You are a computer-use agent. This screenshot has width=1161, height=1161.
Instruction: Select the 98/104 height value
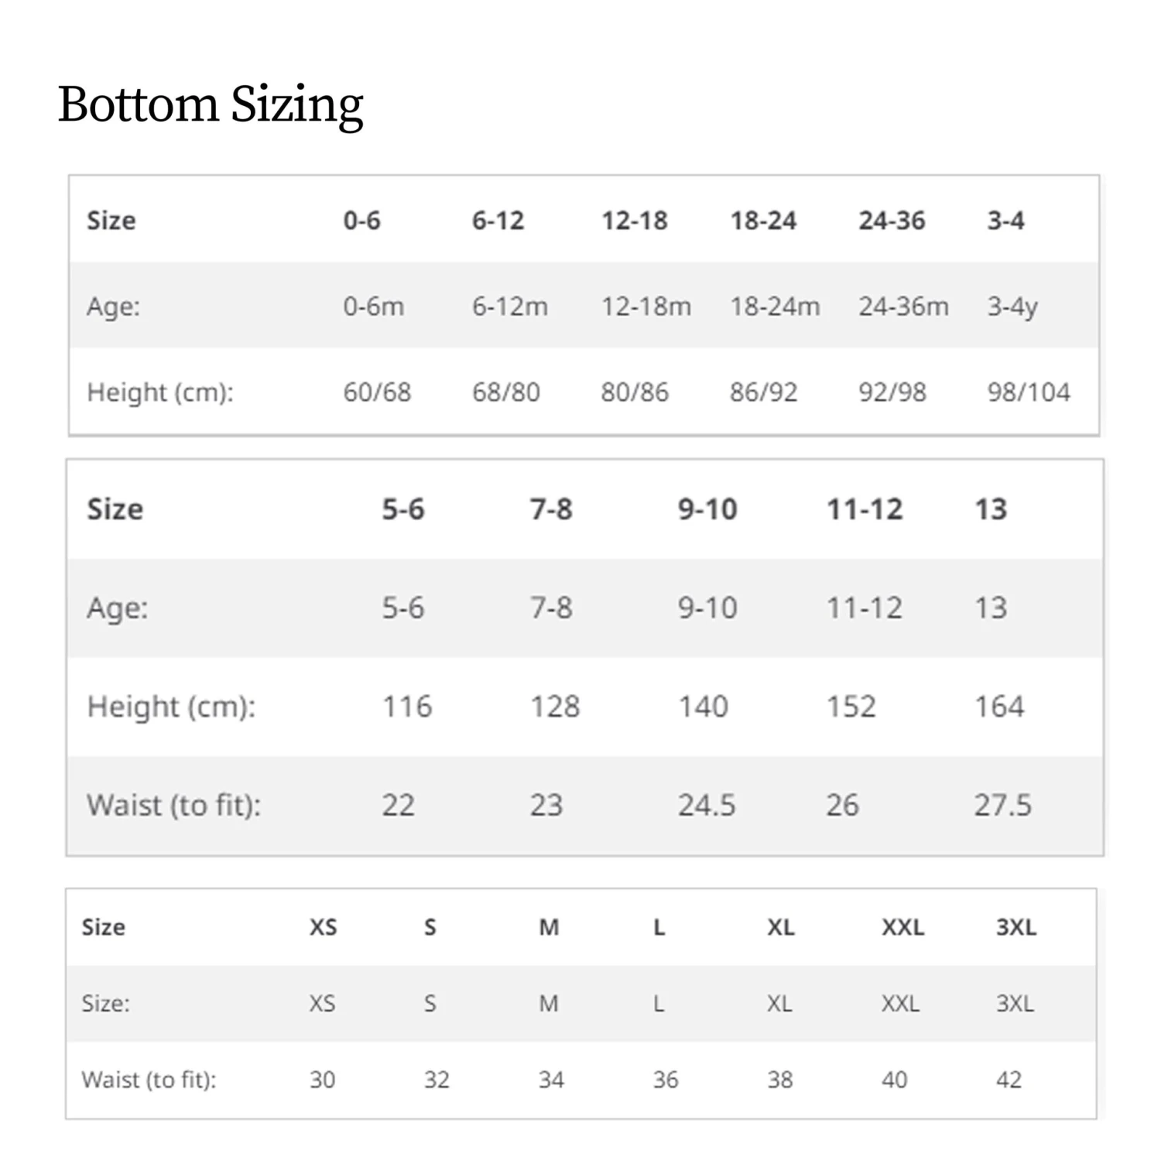(1028, 392)
